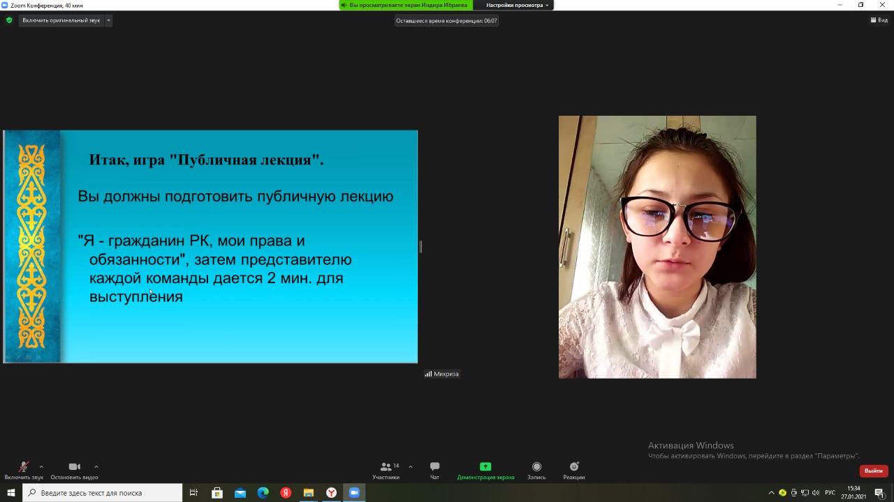Expand the original sound dropdown arrow
894x502 pixels.
108,20
